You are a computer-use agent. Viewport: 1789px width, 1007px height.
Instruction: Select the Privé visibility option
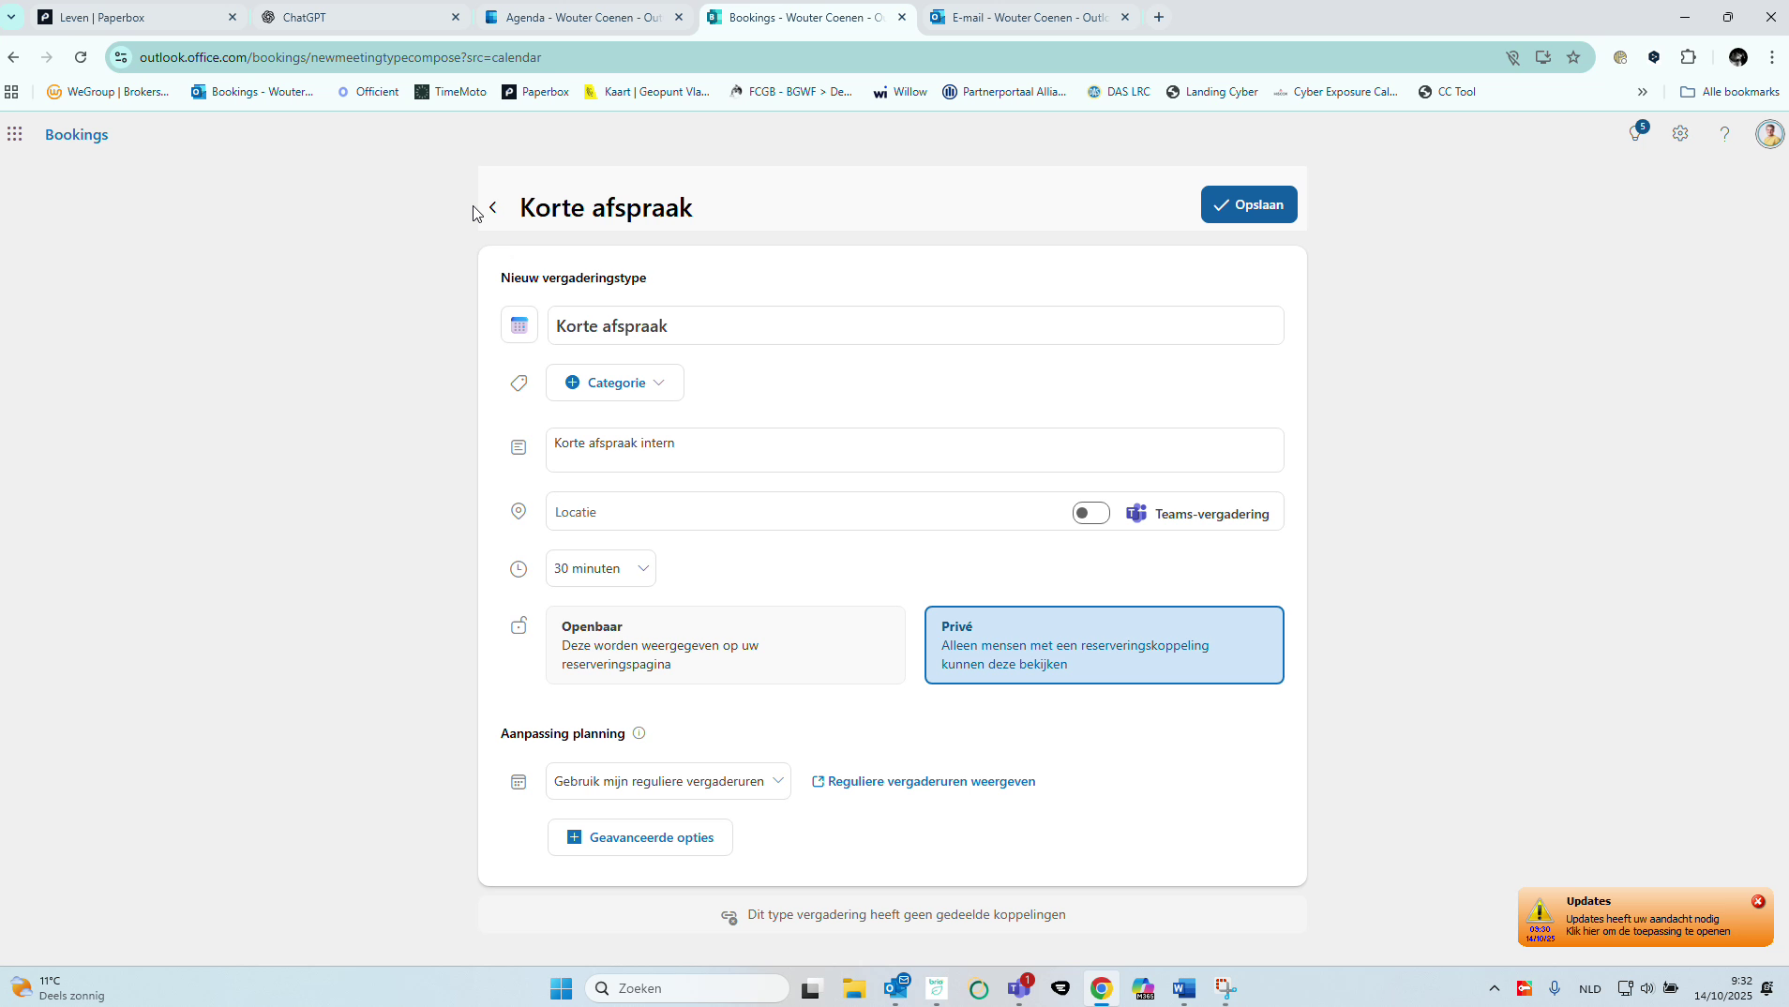click(x=1104, y=645)
